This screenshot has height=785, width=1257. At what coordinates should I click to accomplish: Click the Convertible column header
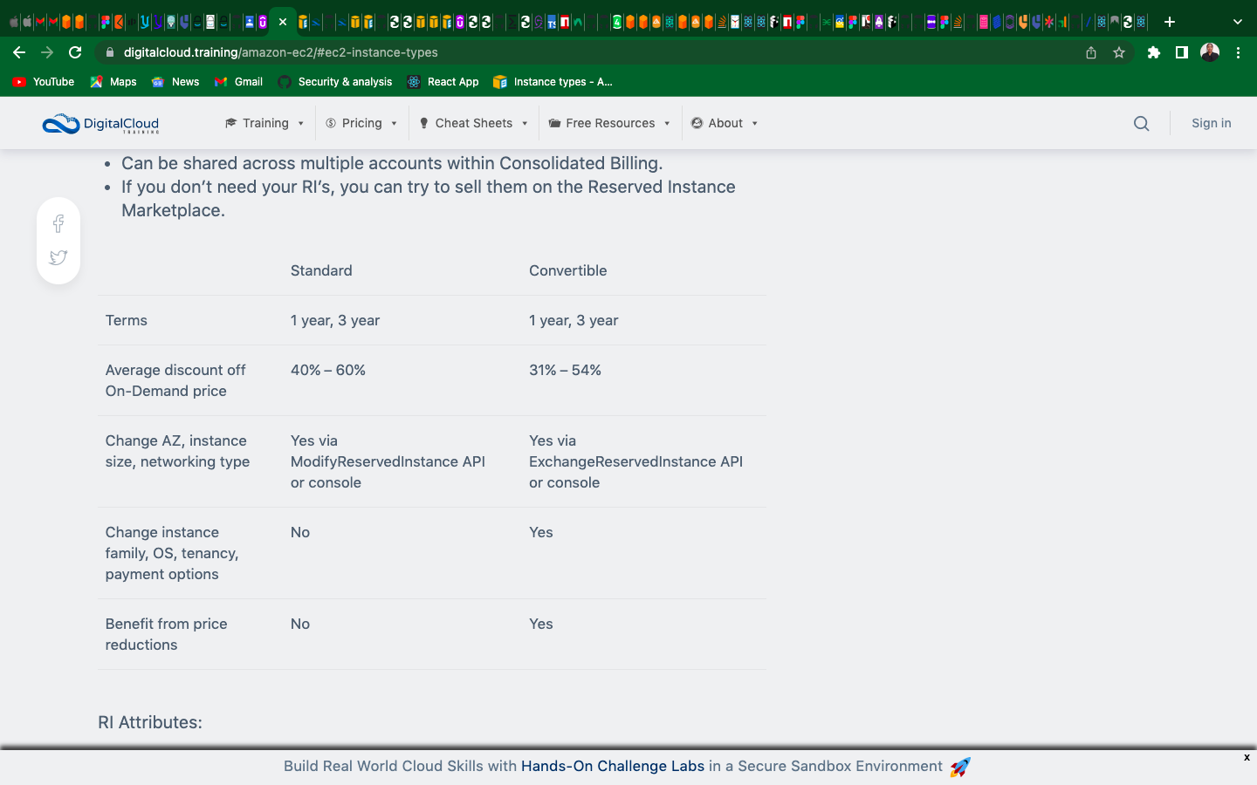coord(567,270)
